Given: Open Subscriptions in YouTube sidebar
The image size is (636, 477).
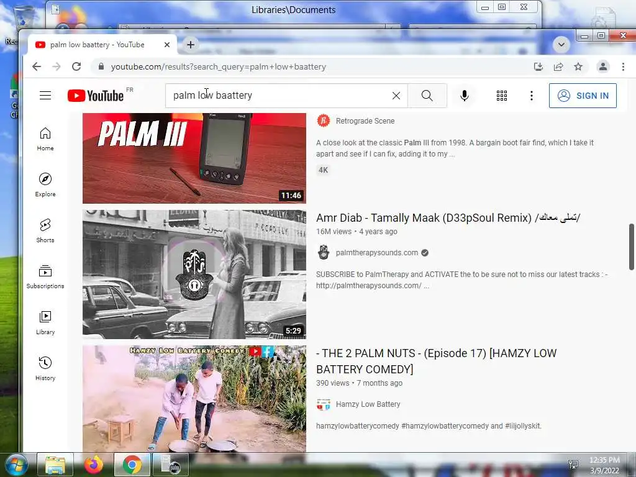Looking at the screenshot, I should click(x=45, y=276).
